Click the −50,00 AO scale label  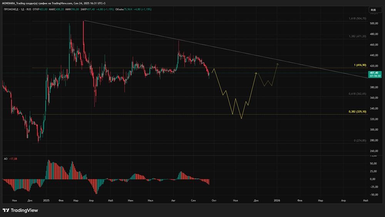(373, 195)
